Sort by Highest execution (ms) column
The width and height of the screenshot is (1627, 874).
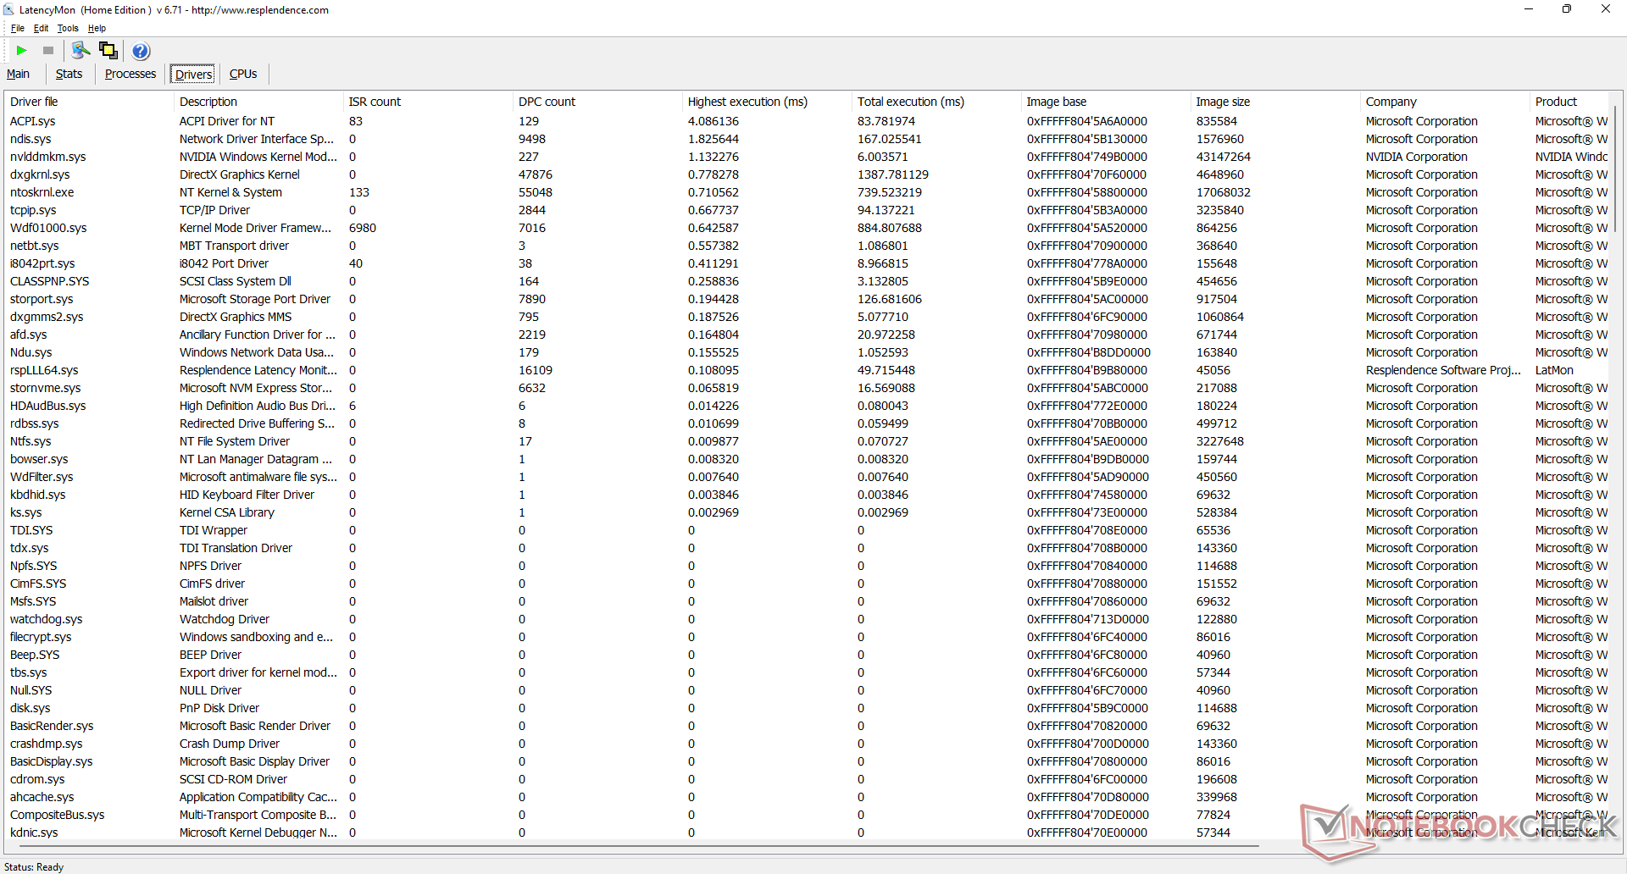click(767, 102)
